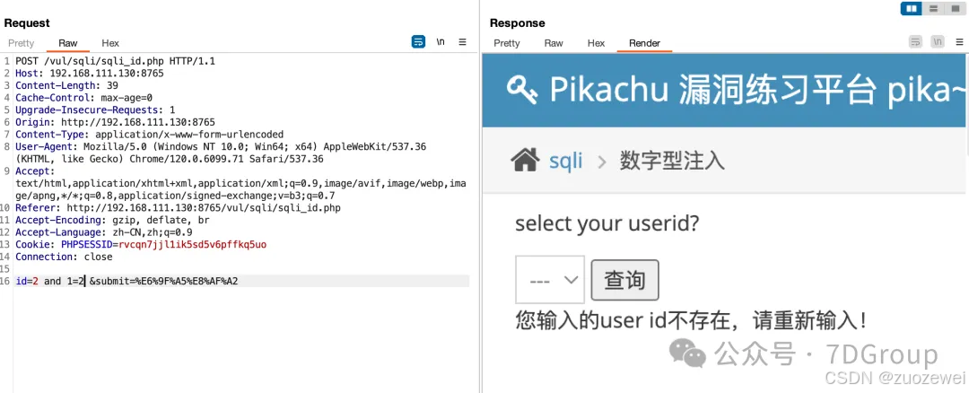Click the 'user id不存在' error message

pos(691,320)
